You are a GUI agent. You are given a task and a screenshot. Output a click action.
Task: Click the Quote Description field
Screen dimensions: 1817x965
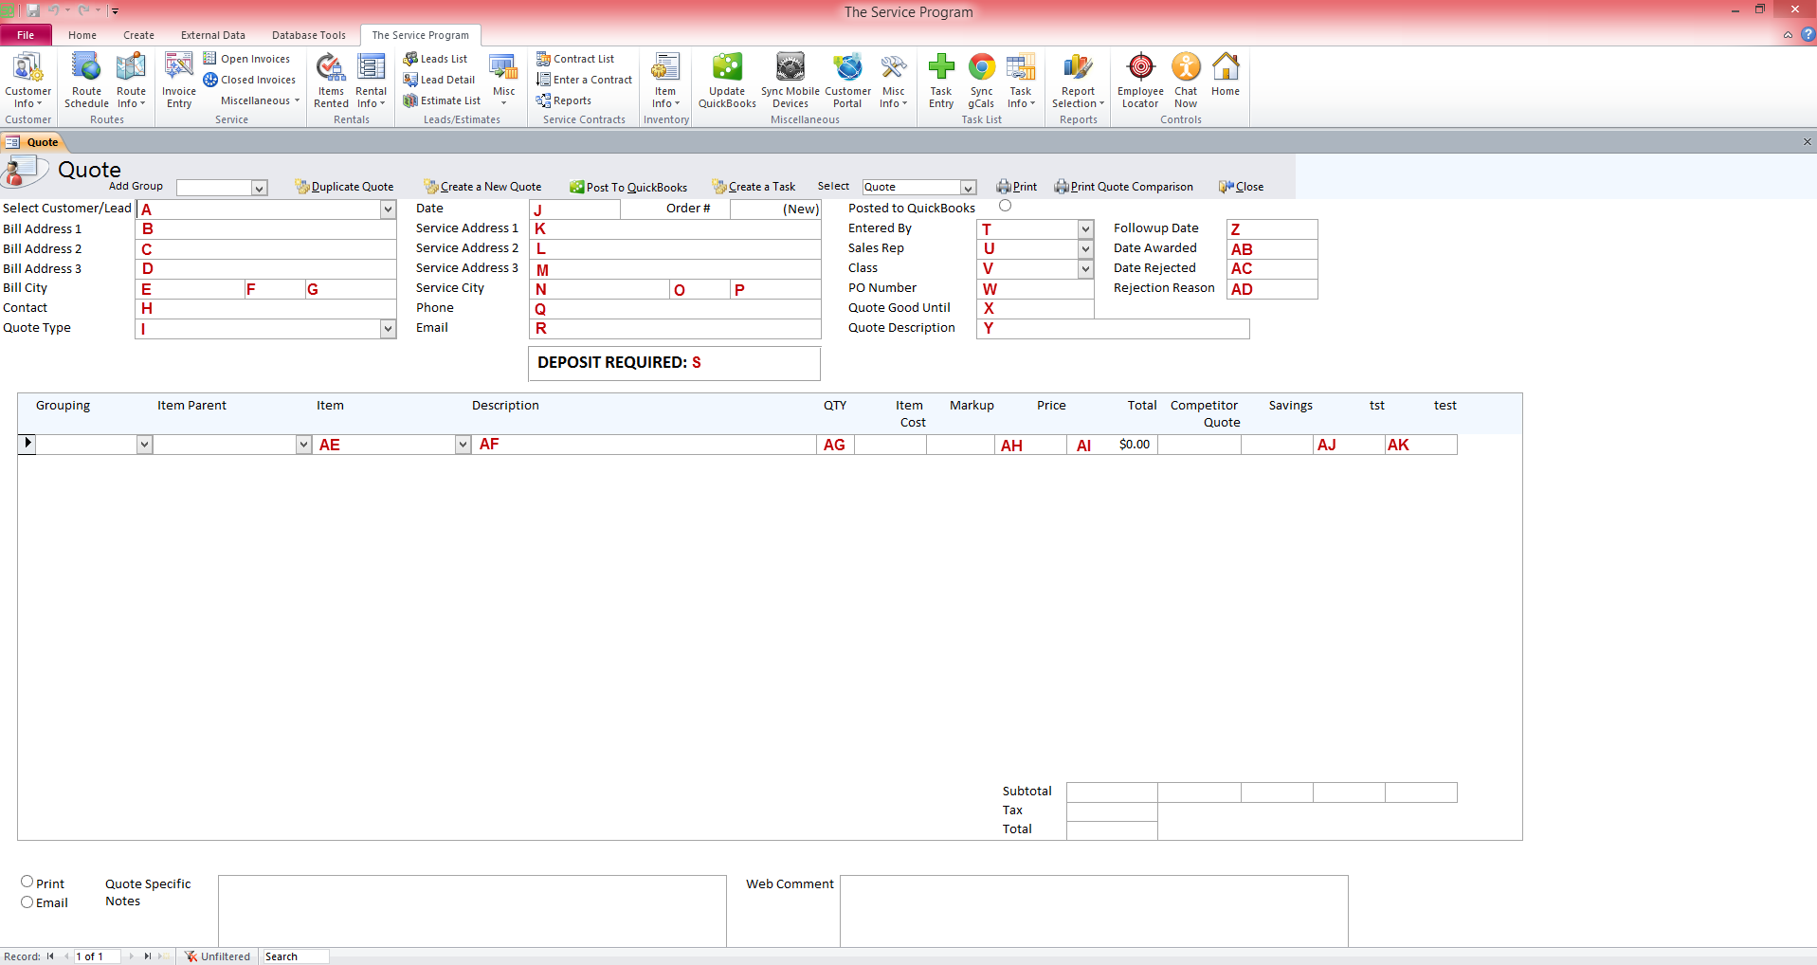(1113, 329)
